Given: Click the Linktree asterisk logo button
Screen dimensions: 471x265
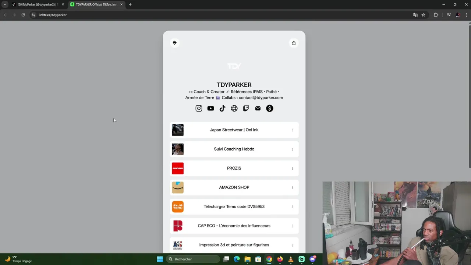Looking at the screenshot, I should [x=175, y=43].
